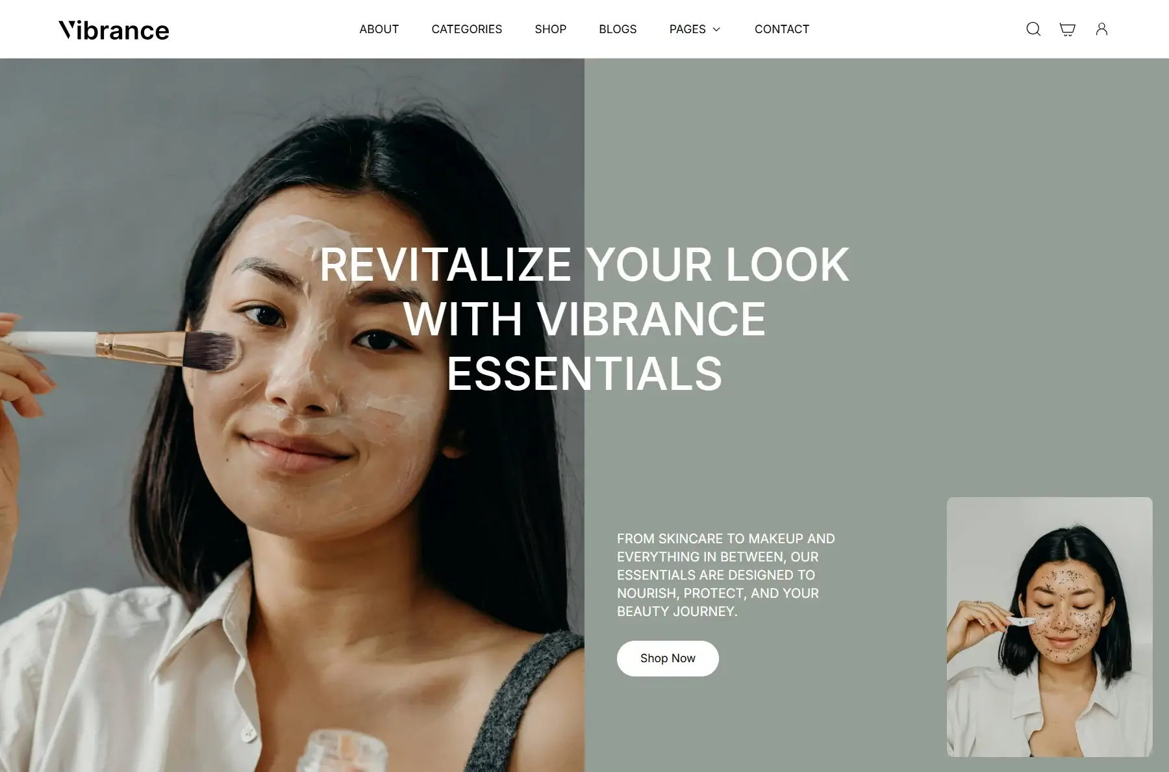Open the face scrub thumbnail image
Viewport: 1169px width, 772px height.
point(1050,627)
